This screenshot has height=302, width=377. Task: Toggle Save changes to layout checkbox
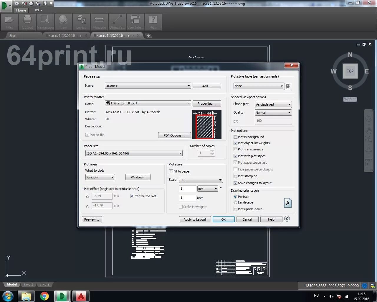235,183
